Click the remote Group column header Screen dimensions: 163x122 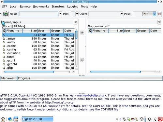pyautogui.click(x=143, y=31)
